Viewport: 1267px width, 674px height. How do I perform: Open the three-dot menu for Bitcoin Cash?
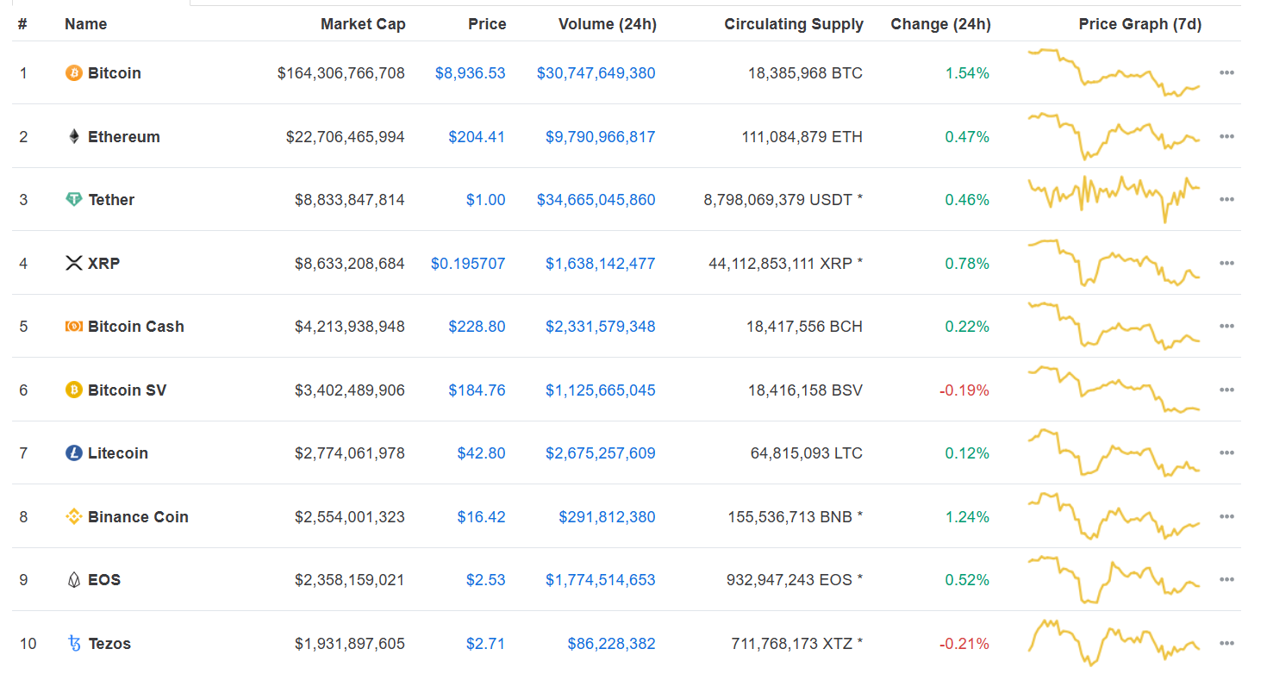pyautogui.click(x=1227, y=327)
